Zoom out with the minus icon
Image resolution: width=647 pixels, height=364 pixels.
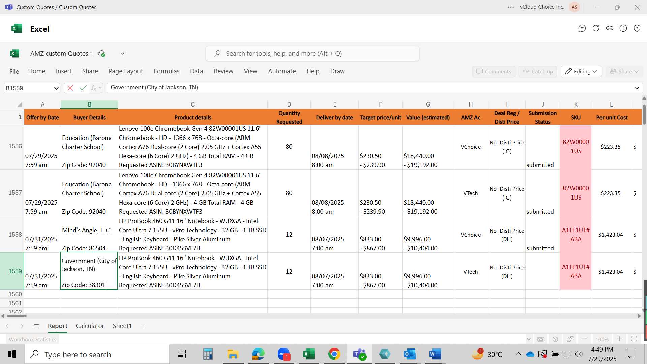pos(584,339)
